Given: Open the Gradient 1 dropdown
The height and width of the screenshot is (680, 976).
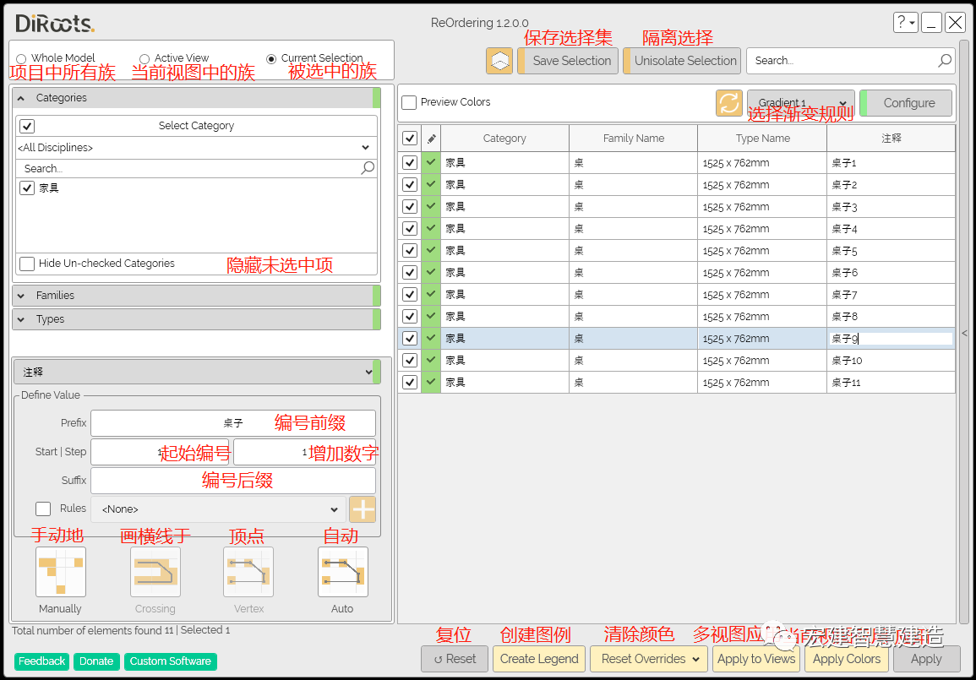Looking at the screenshot, I should tap(801, 103).
